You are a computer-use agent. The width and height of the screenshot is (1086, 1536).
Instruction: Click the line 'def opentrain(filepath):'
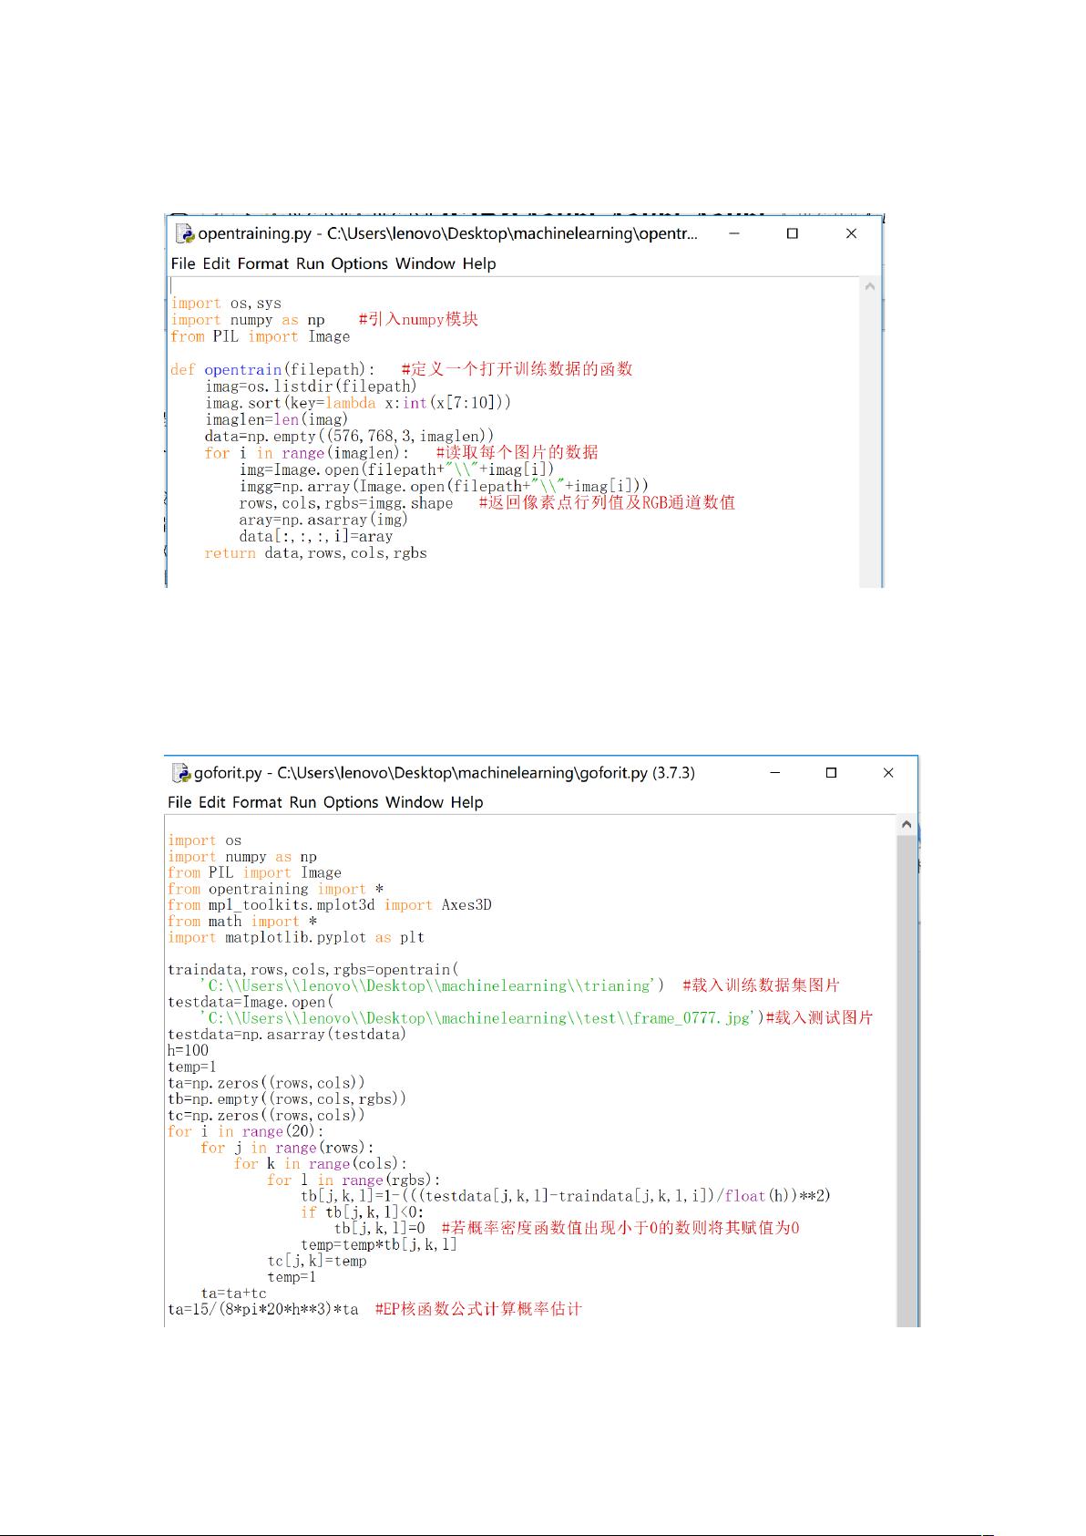click(272, 369)
